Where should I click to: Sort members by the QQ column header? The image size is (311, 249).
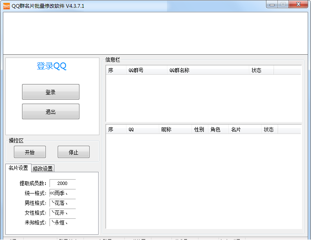coord(142,129)
